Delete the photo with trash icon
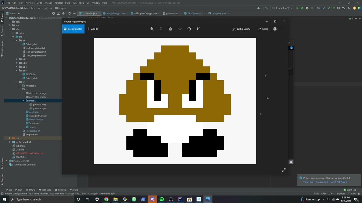Viewport: 362px width, 203px height. point(170,29)
